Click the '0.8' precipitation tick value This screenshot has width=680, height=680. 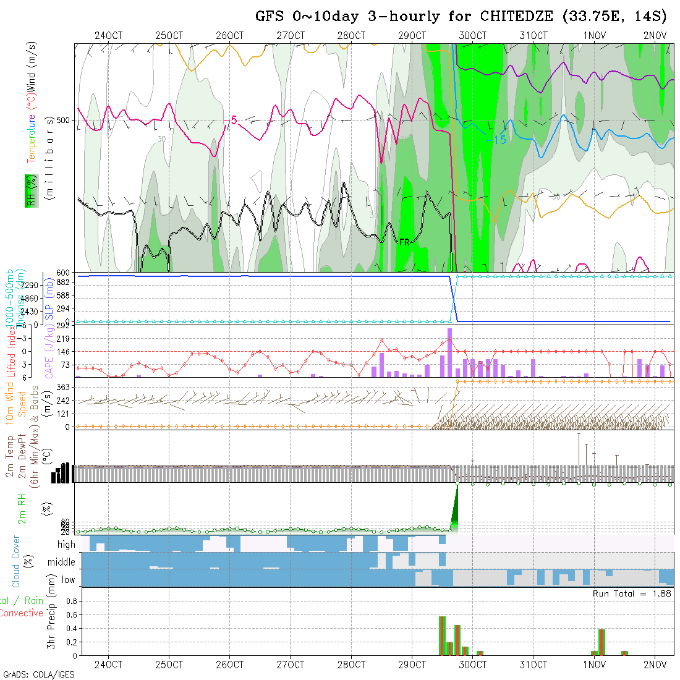point(72,601)
